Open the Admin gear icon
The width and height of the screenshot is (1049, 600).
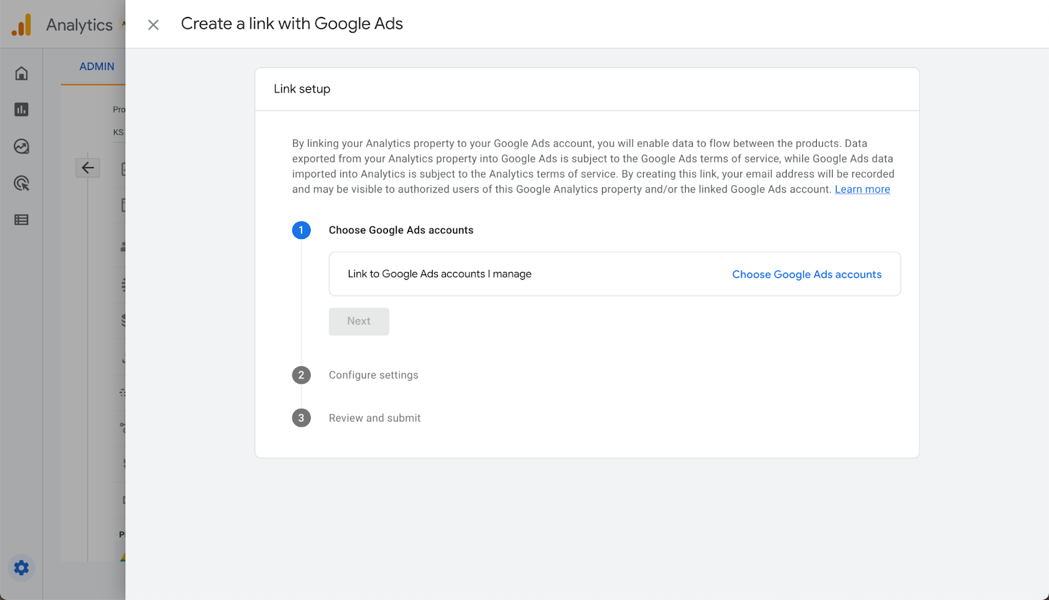click(22, 568)
